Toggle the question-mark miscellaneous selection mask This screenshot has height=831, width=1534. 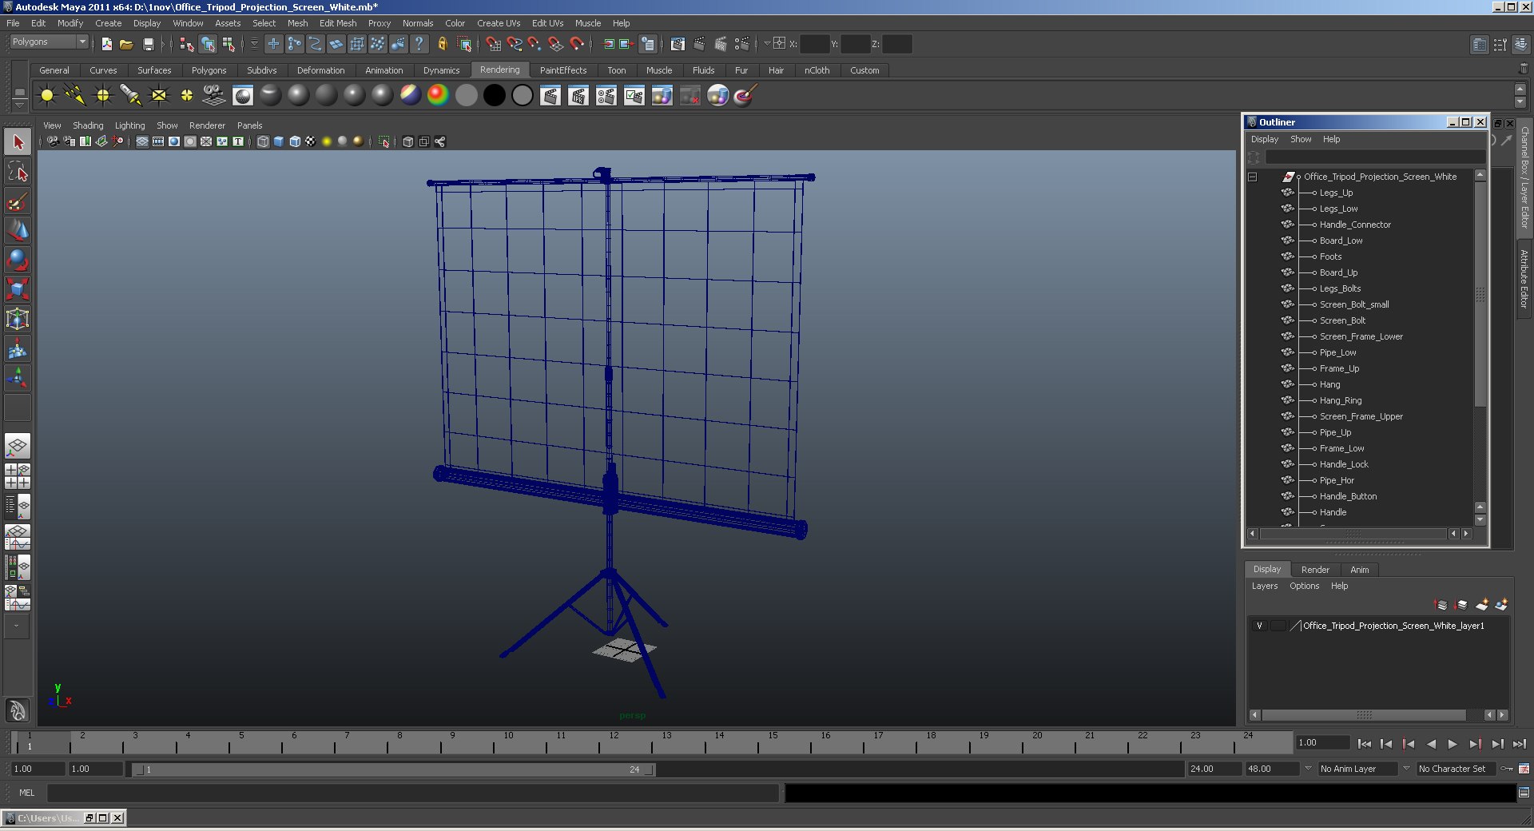pos(419,44)
